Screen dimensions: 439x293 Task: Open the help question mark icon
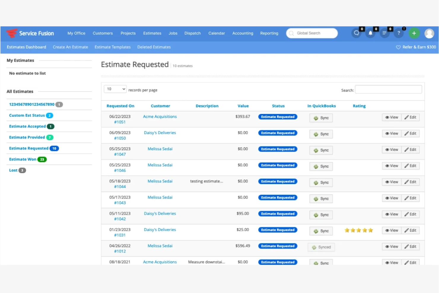[398, 33]
